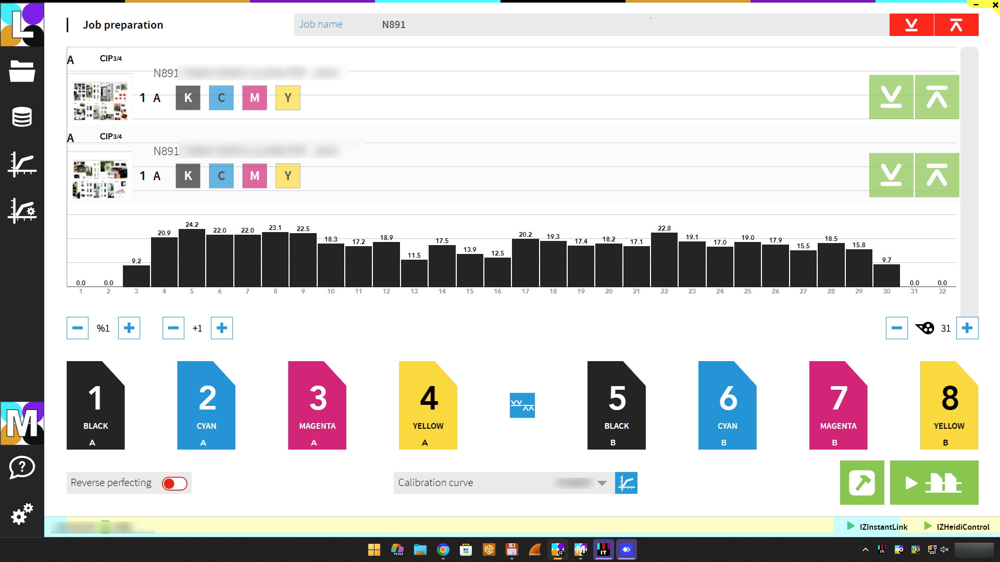Click the second job's thumbnail preview
Viewport: 1000px width, 562px height.
100,178
